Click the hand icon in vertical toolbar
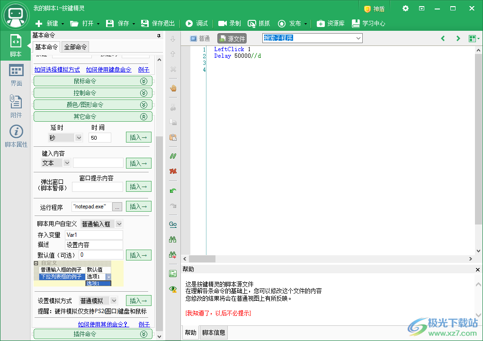Screen dimensions: 483x341 (173, 89)
